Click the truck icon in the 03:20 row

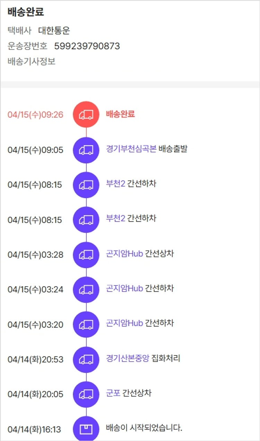(86, 324)
